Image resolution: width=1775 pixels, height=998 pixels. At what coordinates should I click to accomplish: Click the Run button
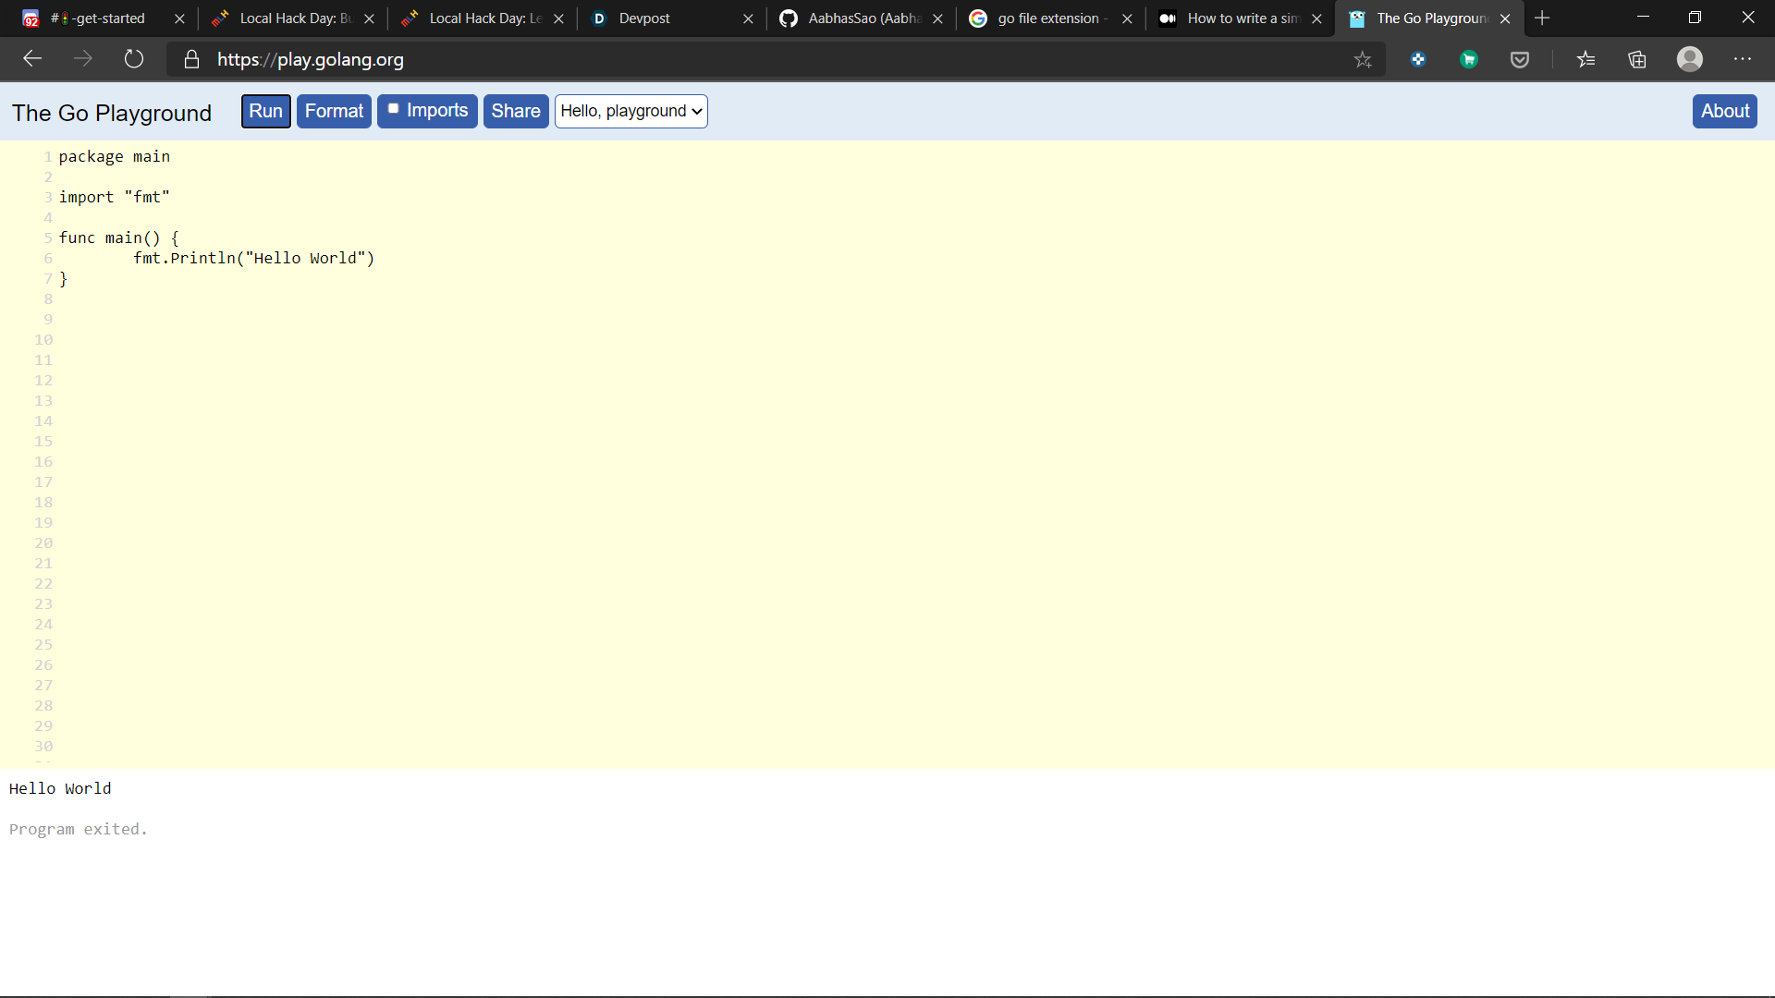[265, 111]
